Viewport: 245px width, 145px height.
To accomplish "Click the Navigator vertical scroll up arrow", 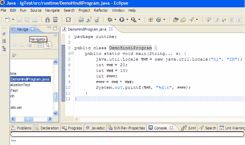I will pos(56,62).
